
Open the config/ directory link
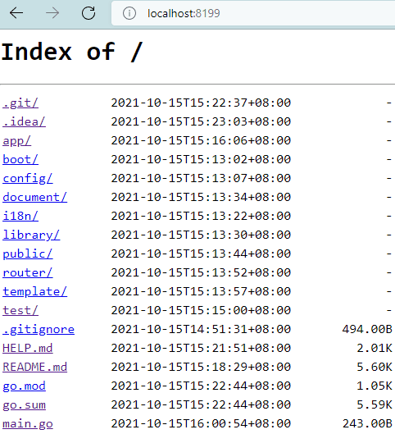click(x=28, y=179)
